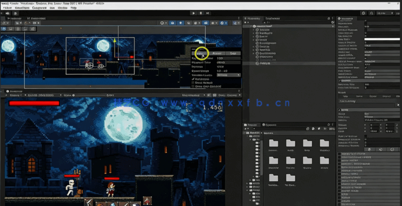Open the Hierarchy panel kebab options menu
402x206 pixels.
333,19
